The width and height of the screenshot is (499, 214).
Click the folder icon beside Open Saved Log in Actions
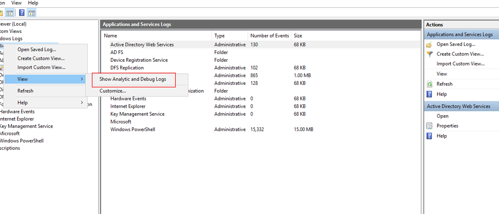pos(429,45)
